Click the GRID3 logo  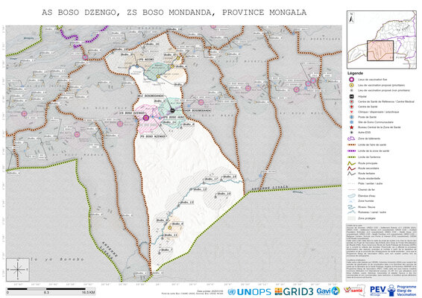click(x=294, y=291)
